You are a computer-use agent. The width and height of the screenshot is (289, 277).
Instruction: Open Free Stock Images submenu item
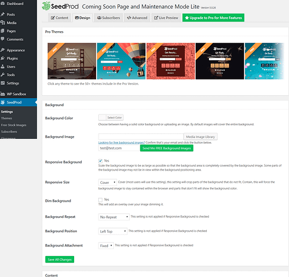click(x=13, y=125)
